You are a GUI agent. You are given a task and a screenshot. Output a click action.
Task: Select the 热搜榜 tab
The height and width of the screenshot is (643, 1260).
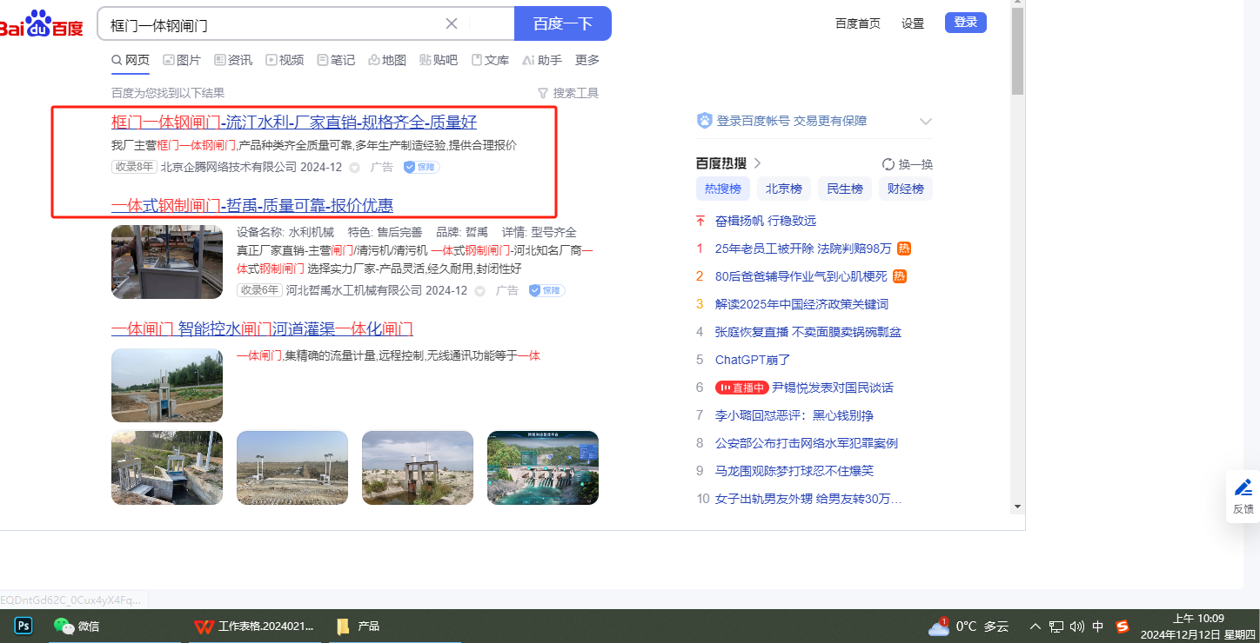(723, 189)
